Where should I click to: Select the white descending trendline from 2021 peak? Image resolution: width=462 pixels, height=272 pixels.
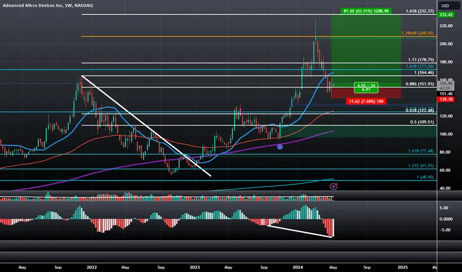(x=146, y=126)
